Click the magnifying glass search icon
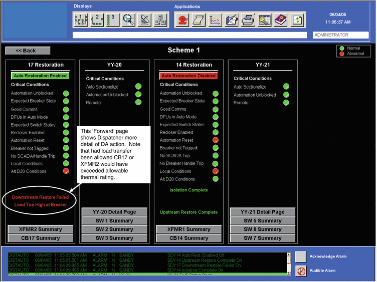 point(129,20)
